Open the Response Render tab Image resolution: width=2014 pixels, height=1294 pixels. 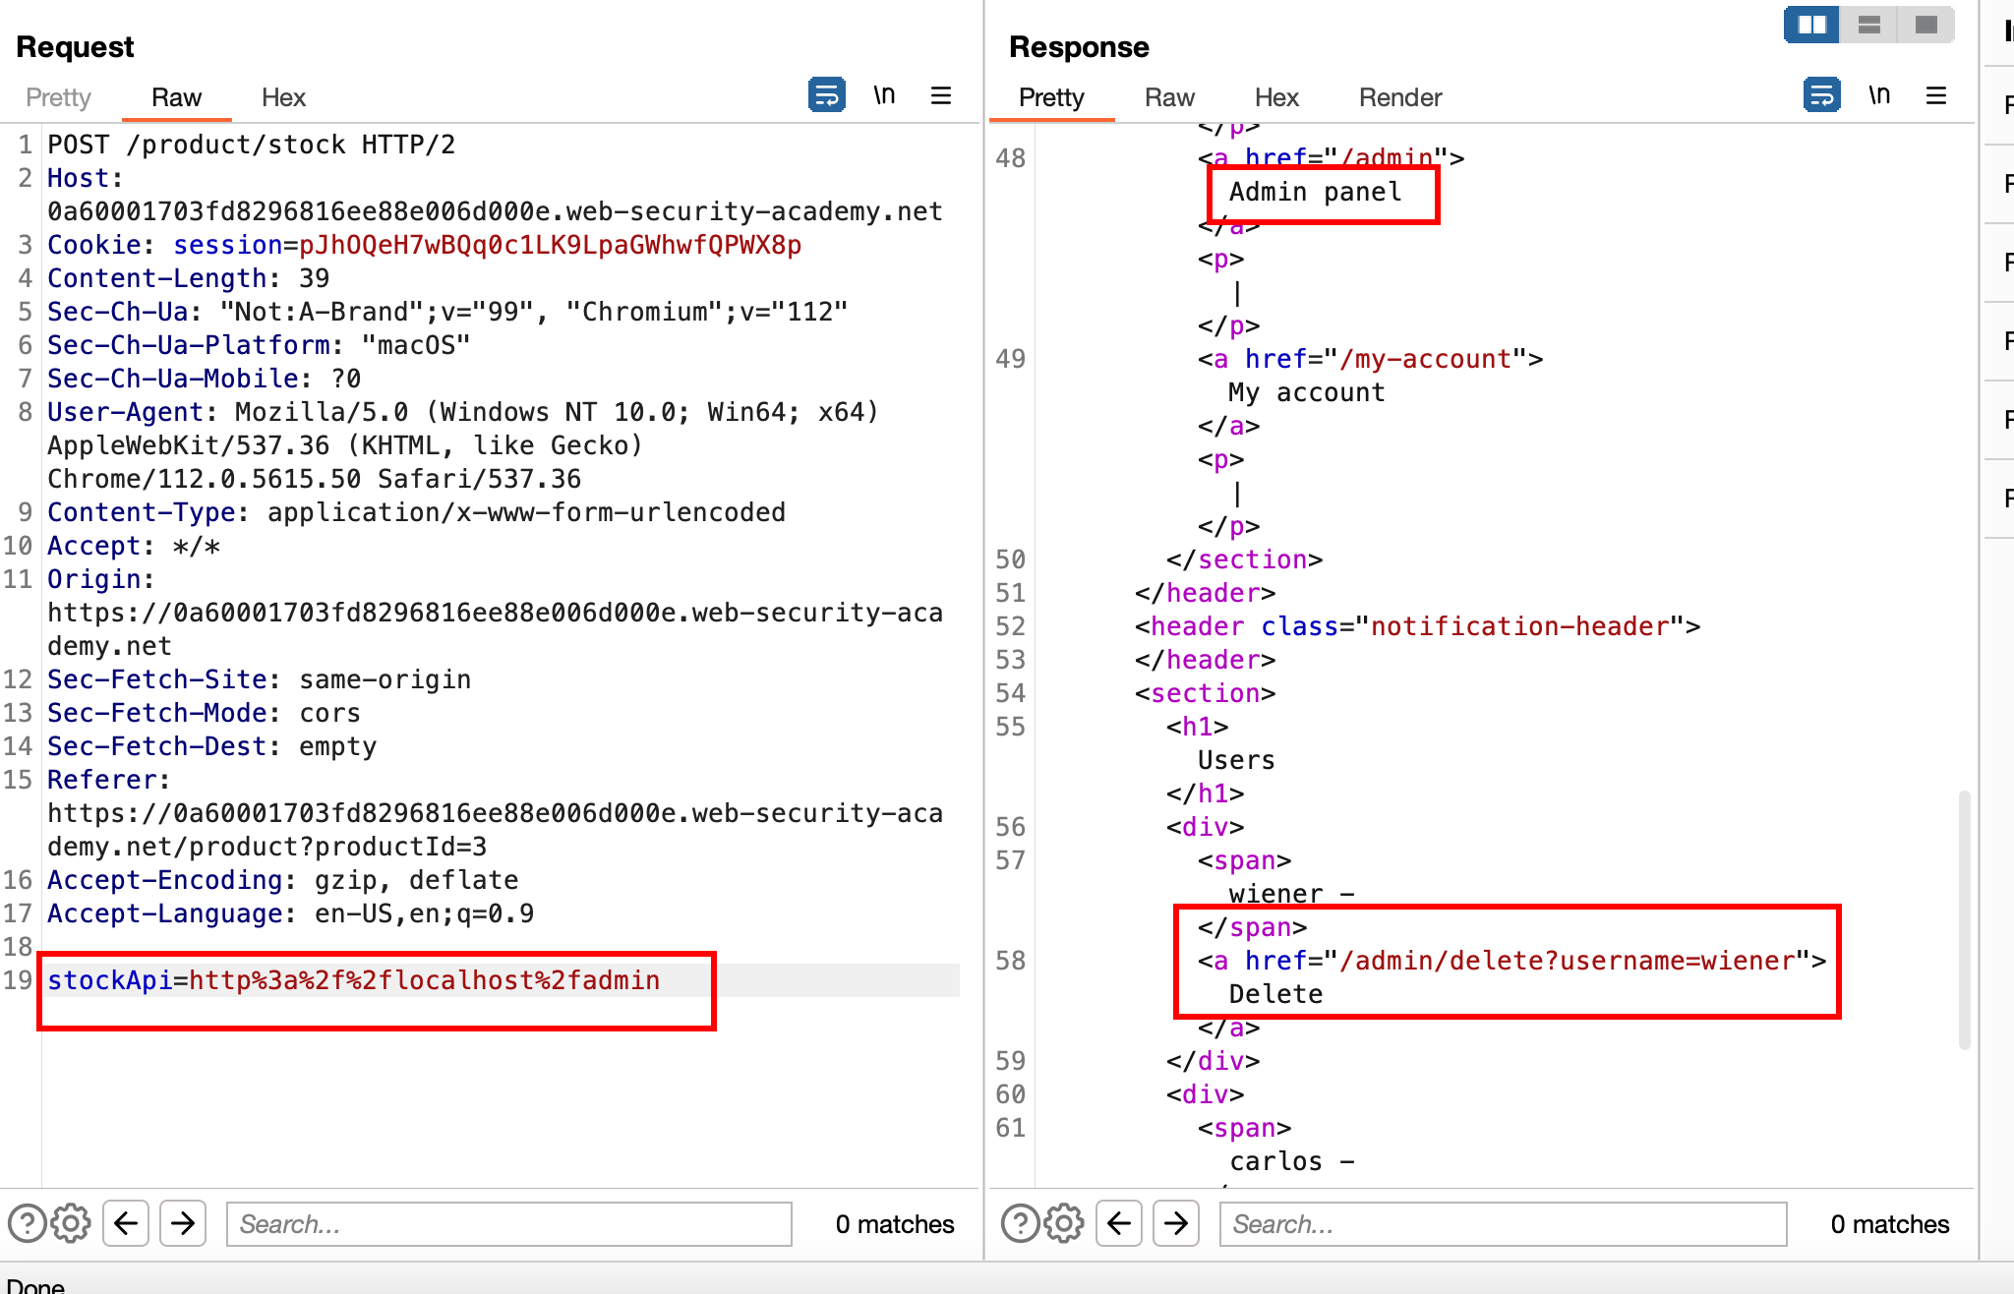1399,97
